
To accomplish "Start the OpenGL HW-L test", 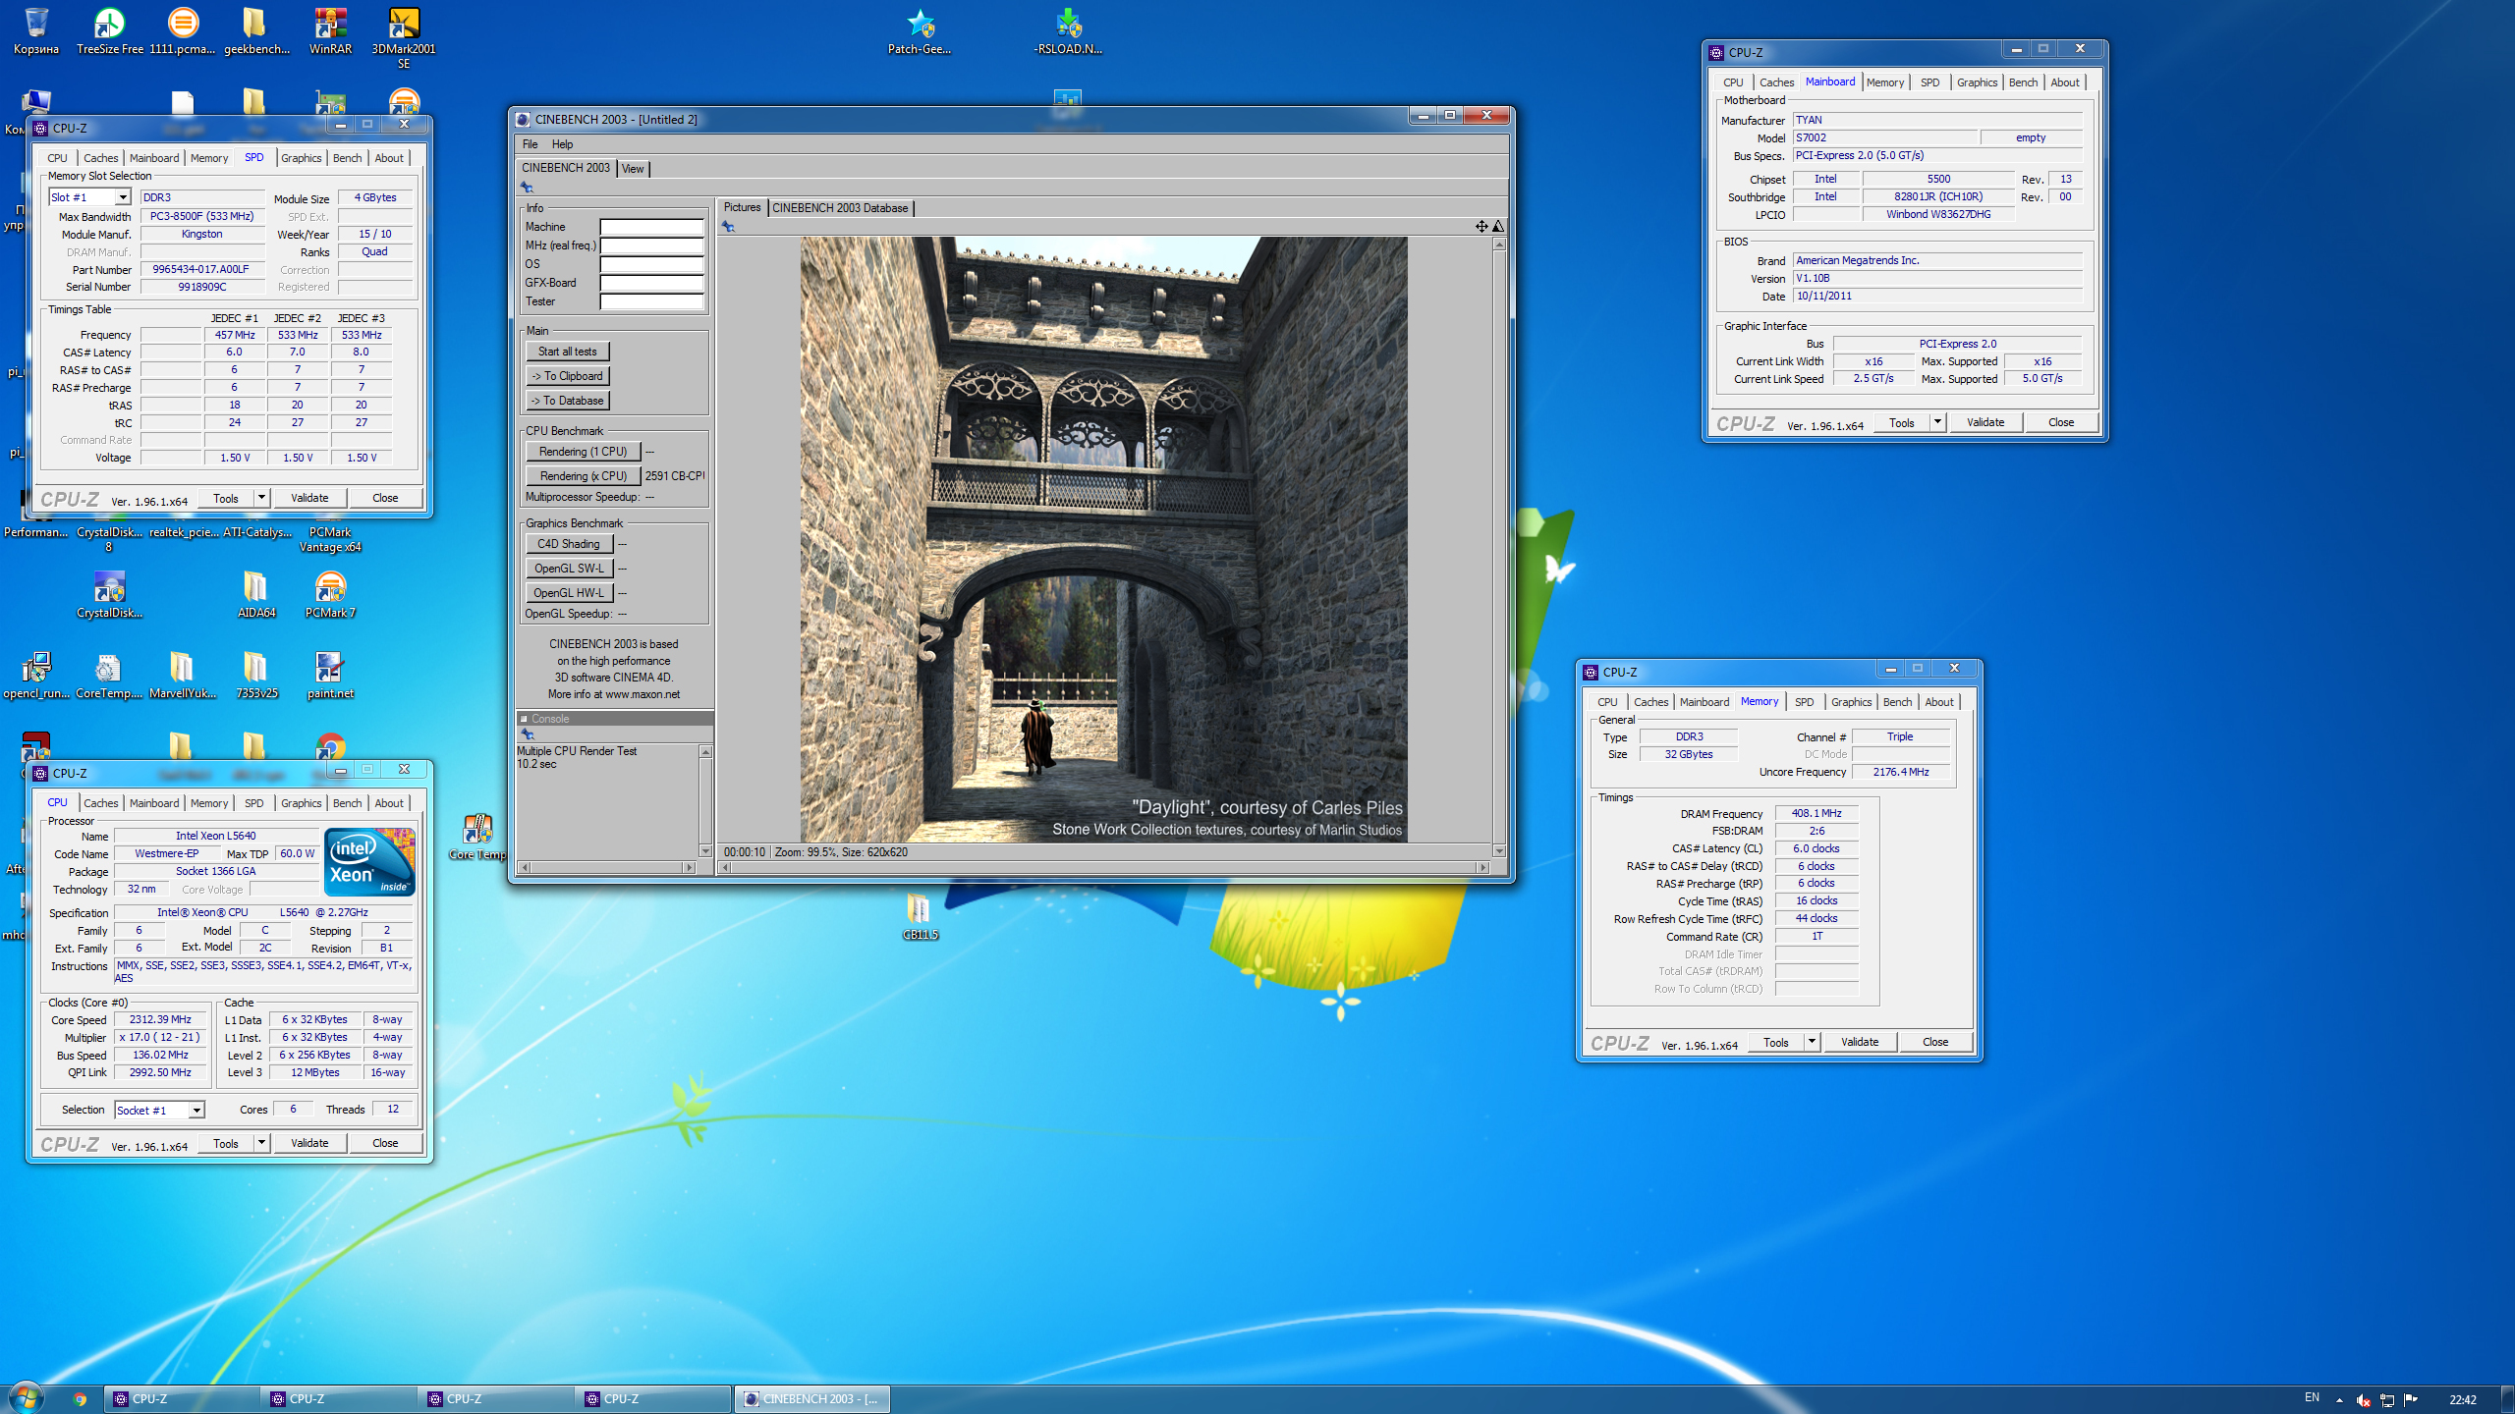I will 569,593.
